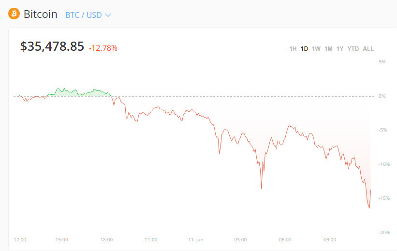This screenshot has height=251, width=397.
Task: Select the ALL time range
Action: click(x=368, y=49)
